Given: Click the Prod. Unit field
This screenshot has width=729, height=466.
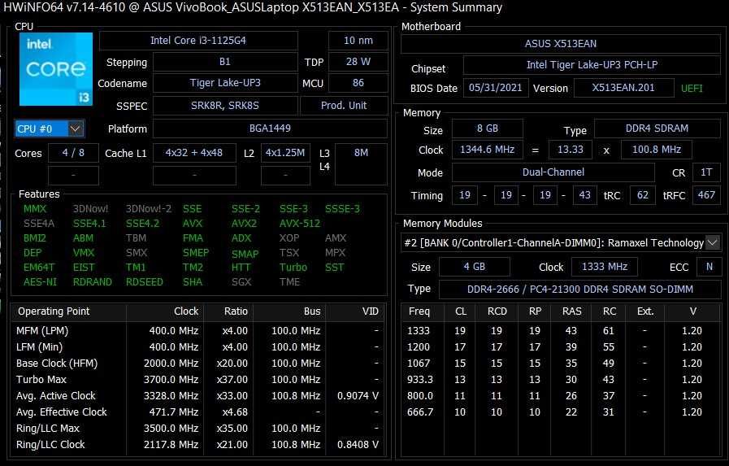Looking at the screenshot, I should click(344, 106).
